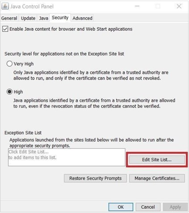The width and height of the screenshot is (189, 213).
Task: Open Edit Site List dialog
Action: 157,160
